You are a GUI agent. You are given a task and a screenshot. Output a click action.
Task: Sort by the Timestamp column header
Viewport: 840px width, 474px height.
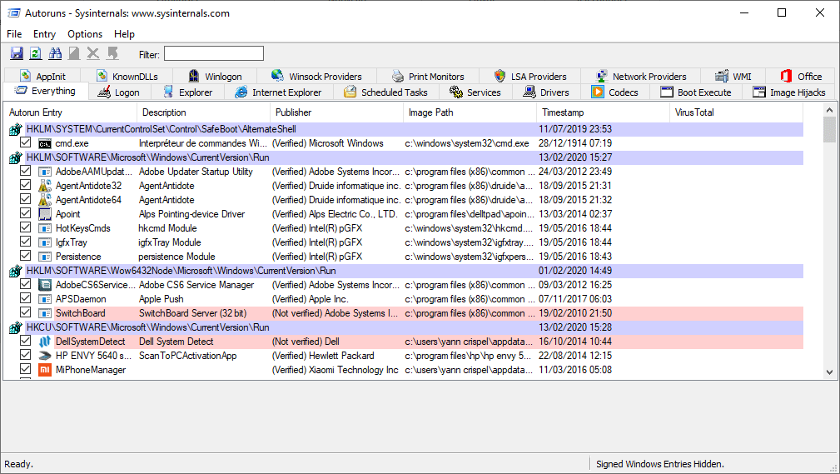563,112
